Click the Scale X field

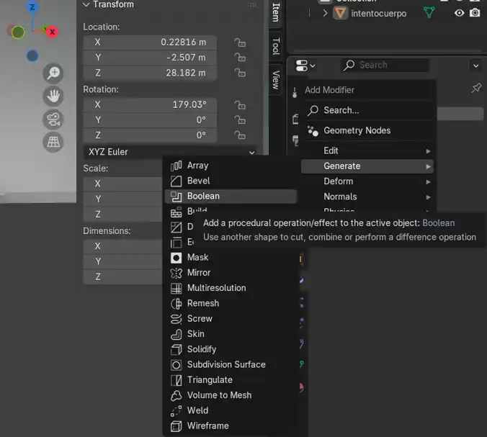[x=122, y=184]
